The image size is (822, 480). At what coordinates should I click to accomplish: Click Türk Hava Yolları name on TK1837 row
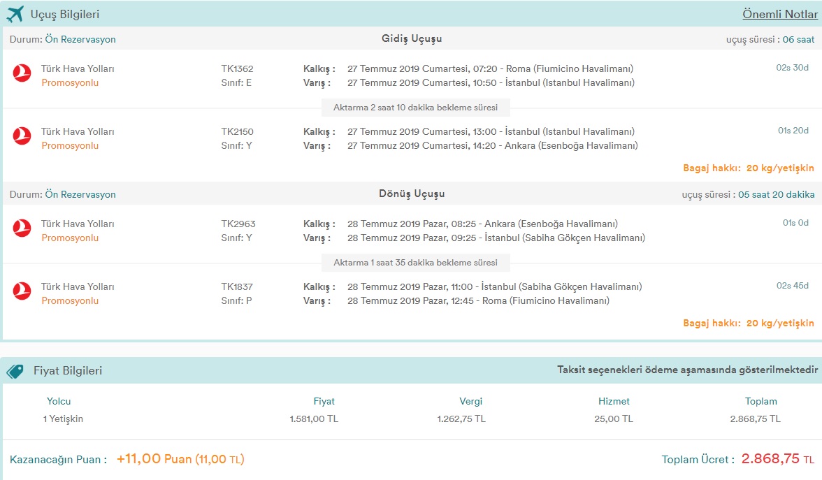click(78, 286)
